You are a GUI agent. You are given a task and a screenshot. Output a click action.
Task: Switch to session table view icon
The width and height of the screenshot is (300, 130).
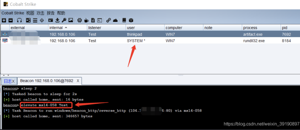point(35,20)
